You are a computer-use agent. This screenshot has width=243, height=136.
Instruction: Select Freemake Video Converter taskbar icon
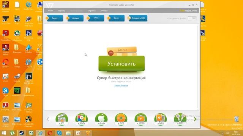pos(88,133)
